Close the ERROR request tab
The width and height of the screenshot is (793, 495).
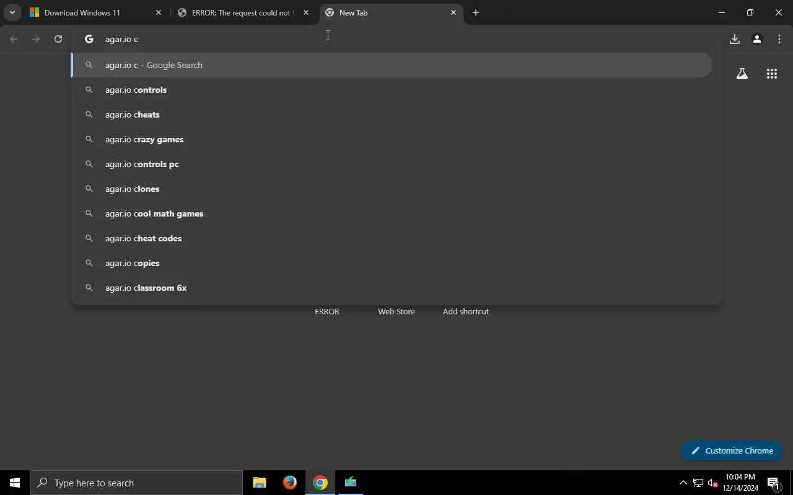(x=306, y=12)
